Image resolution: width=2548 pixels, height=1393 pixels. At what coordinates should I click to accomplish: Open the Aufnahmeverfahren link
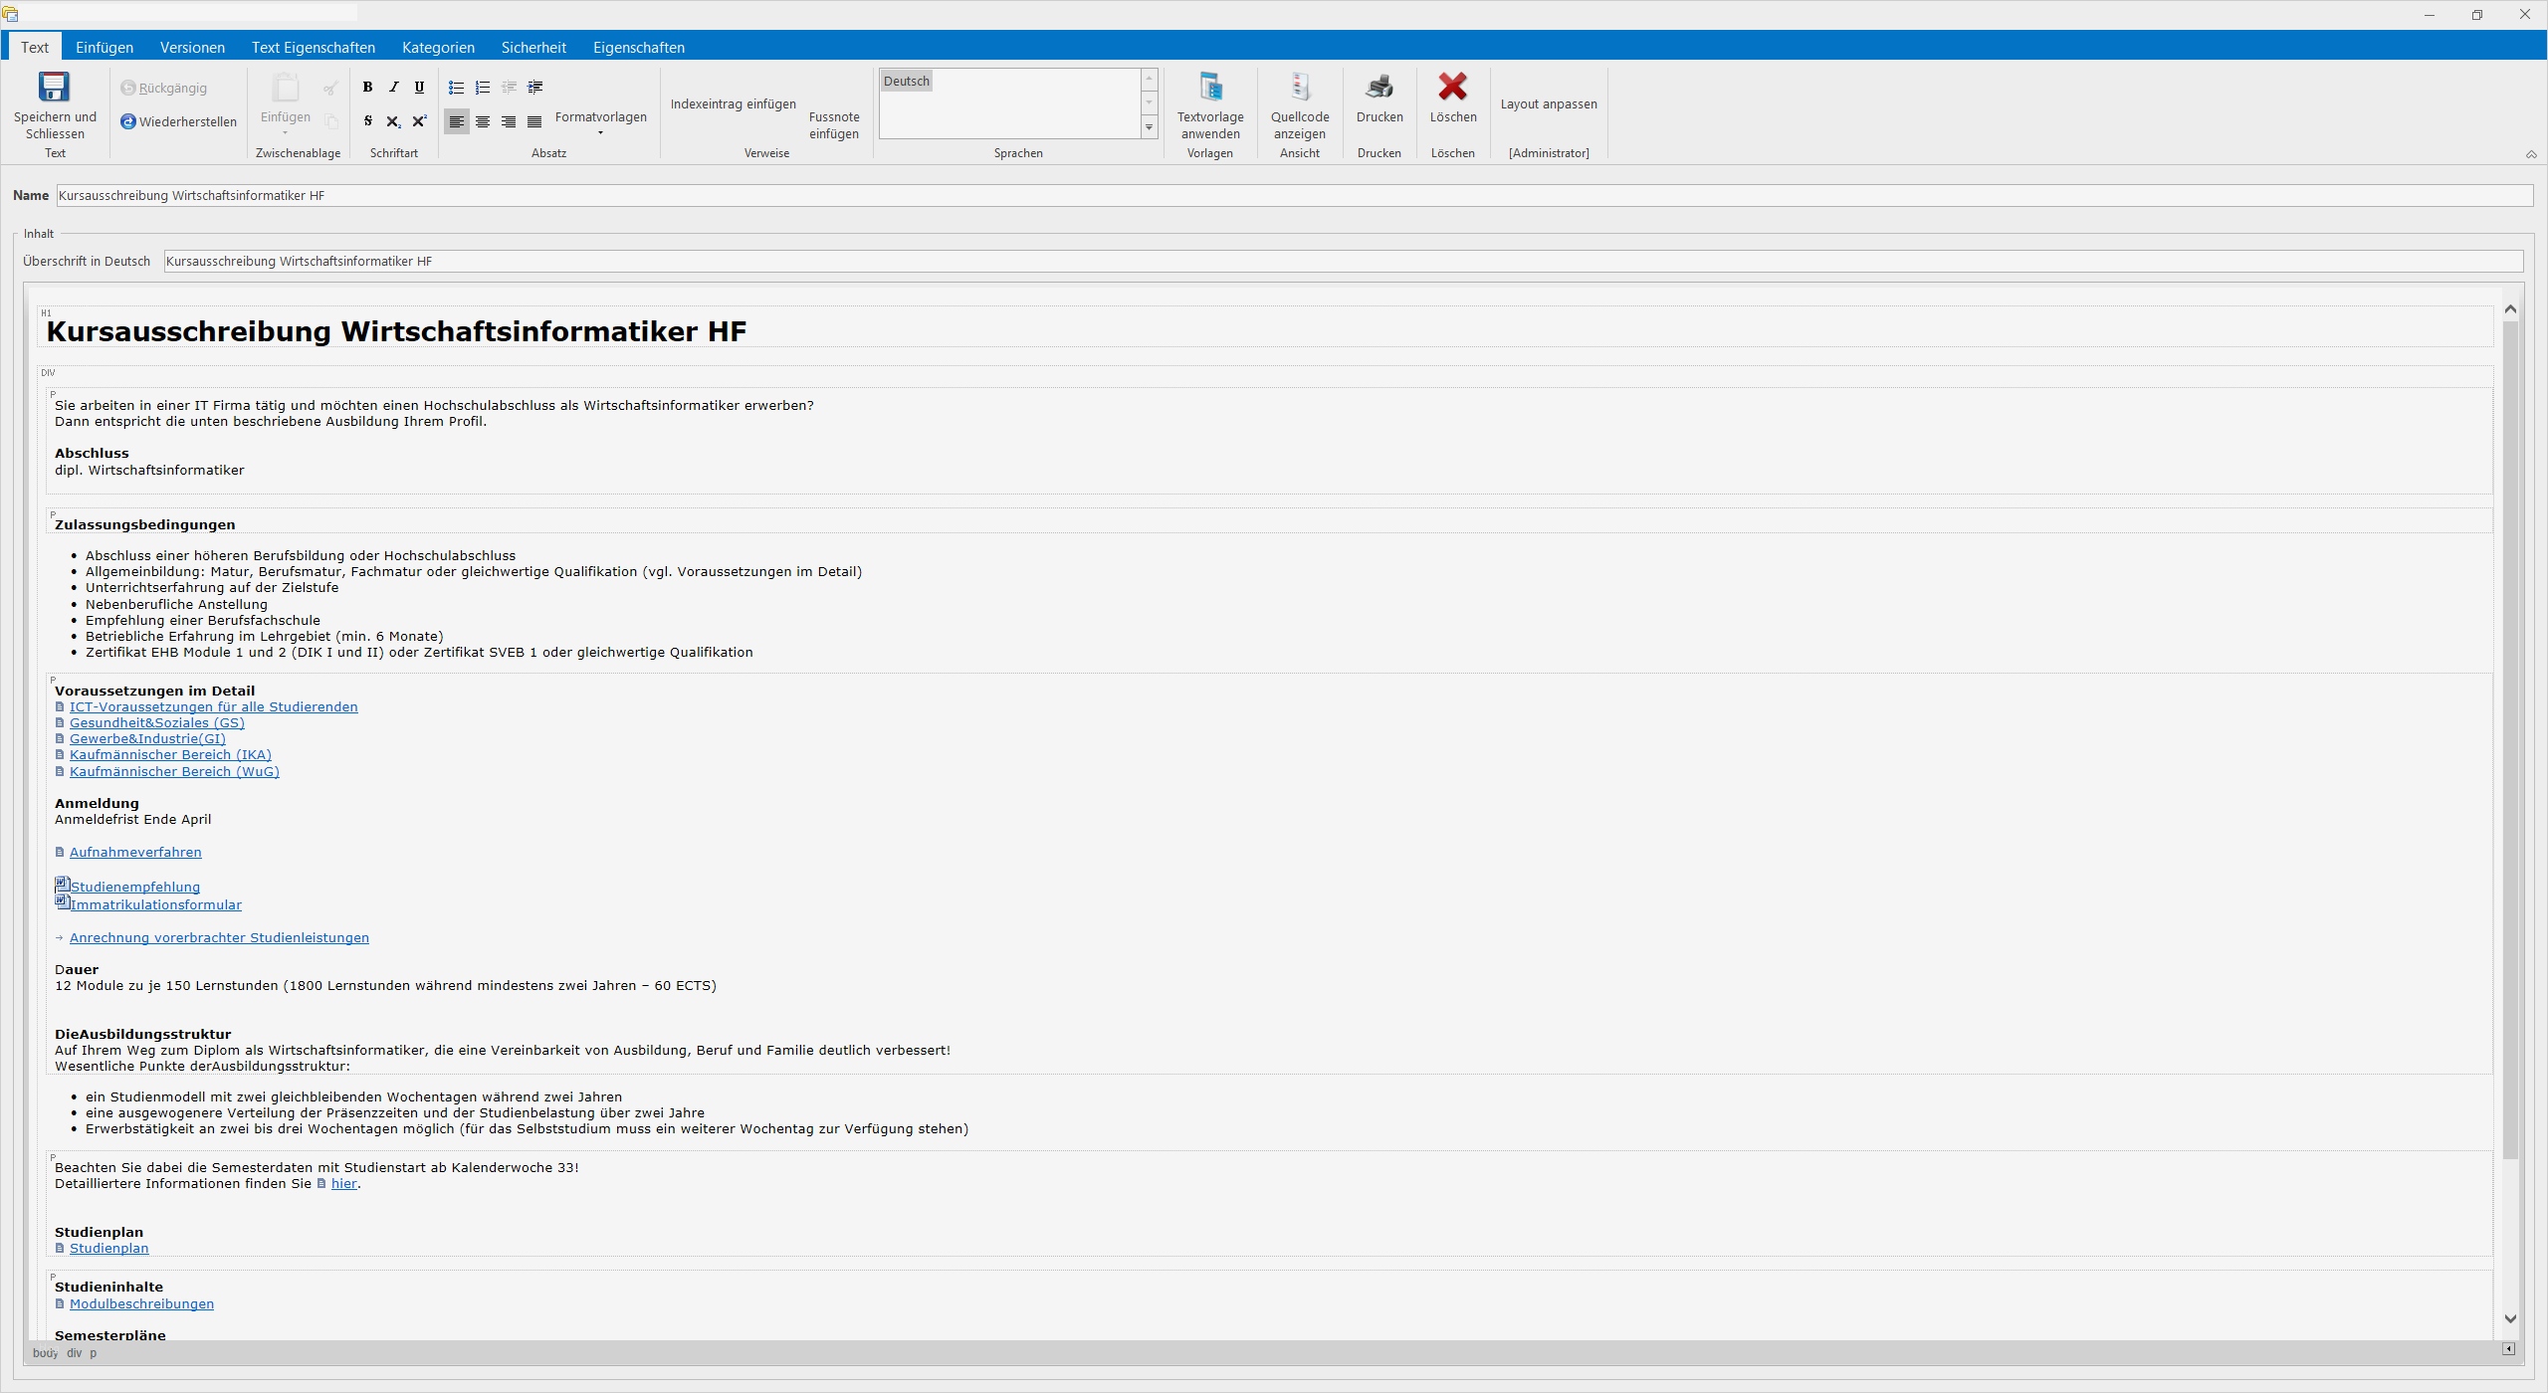[135, 852]
